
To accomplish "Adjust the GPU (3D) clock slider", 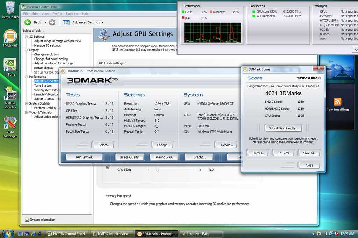I will pos(157,169).
